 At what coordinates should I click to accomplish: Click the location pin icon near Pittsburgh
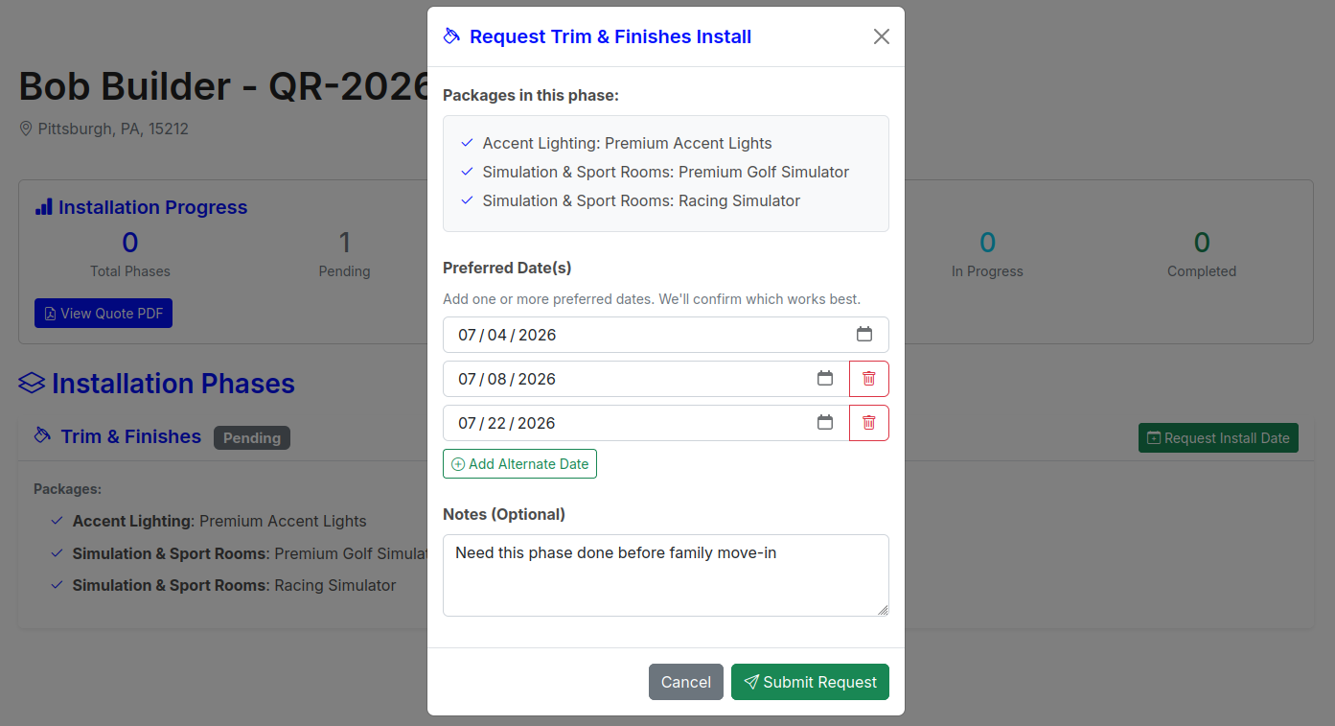pos(26,129)
